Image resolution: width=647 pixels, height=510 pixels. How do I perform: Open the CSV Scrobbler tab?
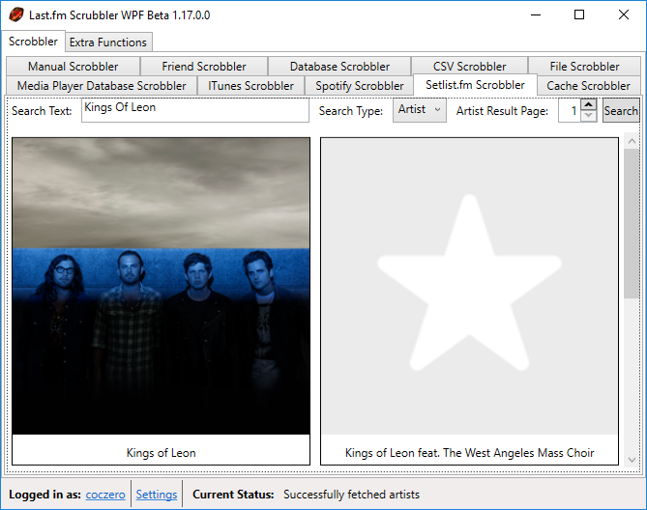[470, 67]
